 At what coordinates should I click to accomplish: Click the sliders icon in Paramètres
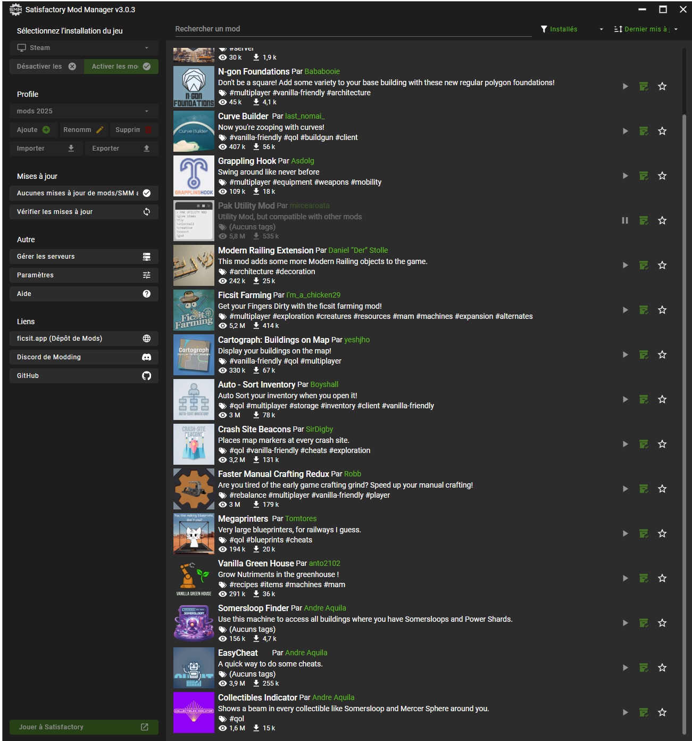[x=147, y=275]
